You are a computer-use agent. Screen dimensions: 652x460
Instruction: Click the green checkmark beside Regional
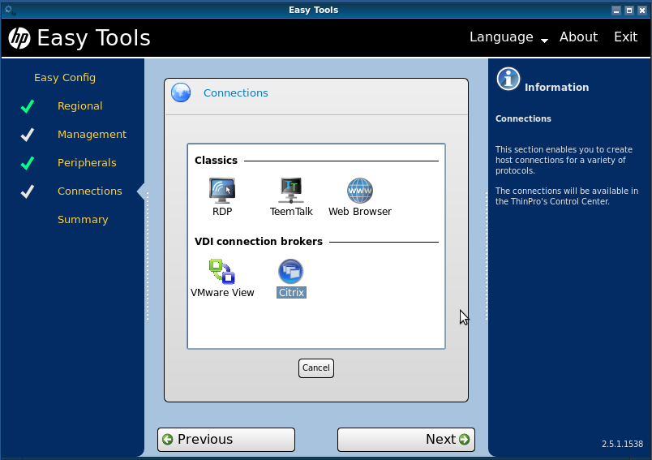tap(28, 106)
